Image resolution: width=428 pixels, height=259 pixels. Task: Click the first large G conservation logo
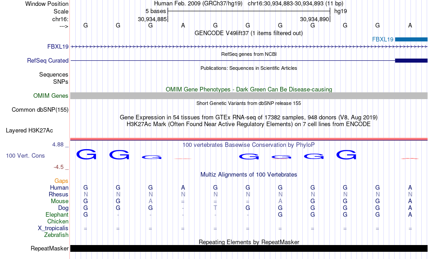(86, 154)
